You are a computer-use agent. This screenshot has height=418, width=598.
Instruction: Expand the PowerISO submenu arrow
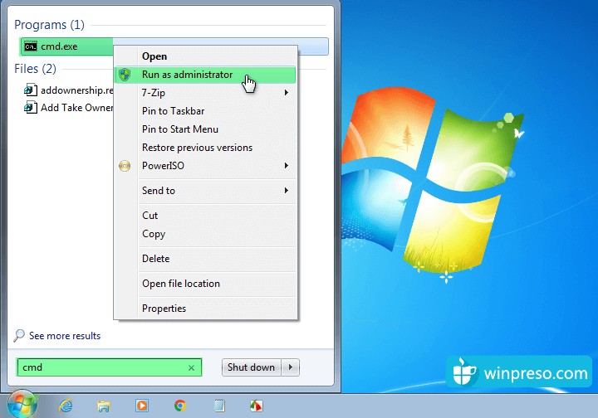coord(286,166)
